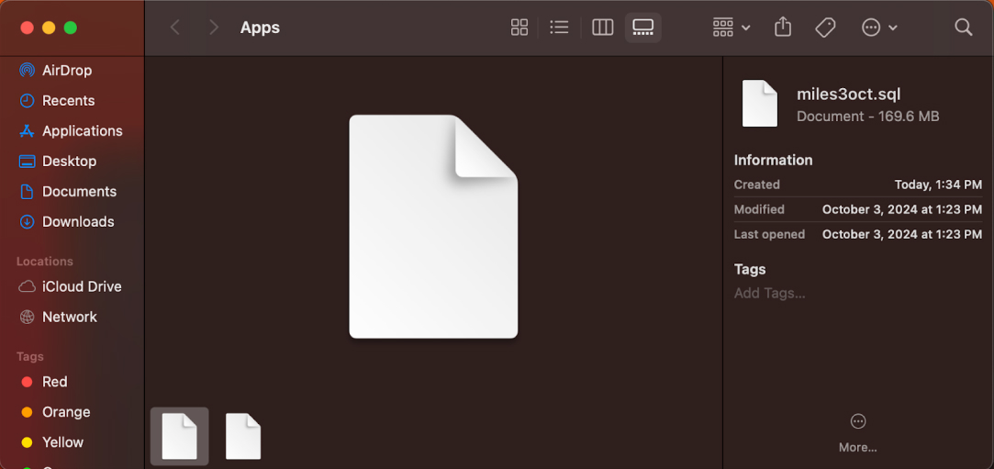Image resolution: width=994 pixels, height=469 pixels.
Task: Select the gallery view icon
Action: [x=642, y=28]
